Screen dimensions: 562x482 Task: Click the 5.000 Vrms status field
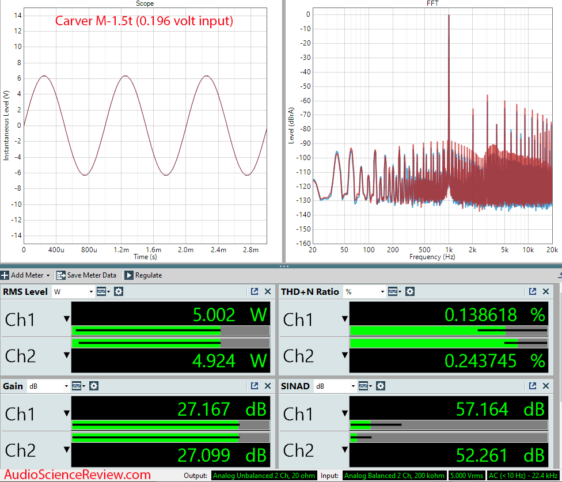coord(466,476)
